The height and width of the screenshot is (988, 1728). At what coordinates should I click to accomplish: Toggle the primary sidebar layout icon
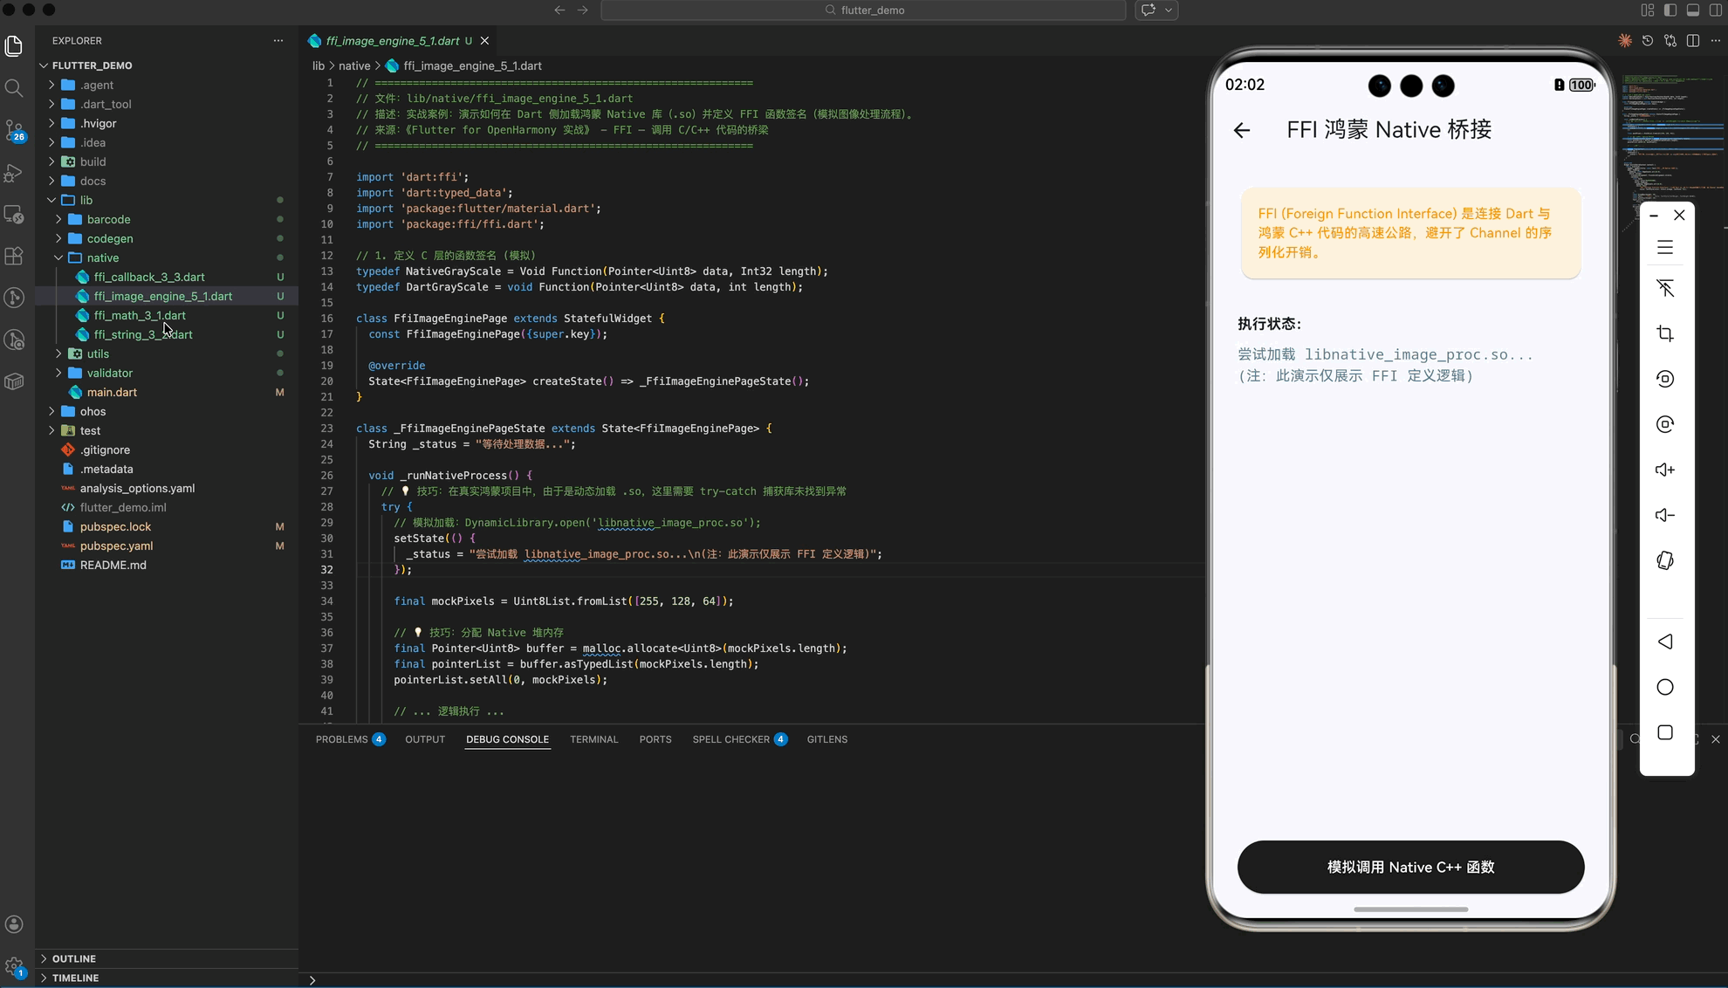(1670, 10)
